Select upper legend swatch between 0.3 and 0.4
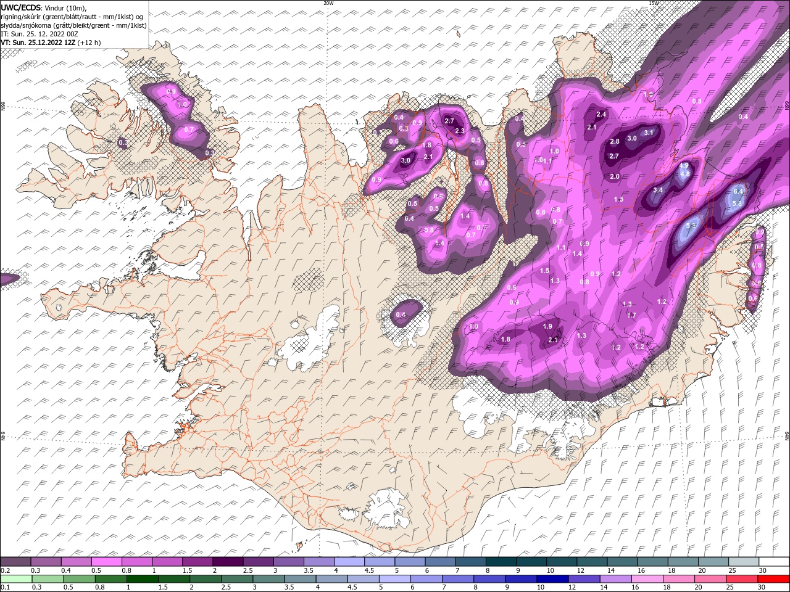This screenshot has width=790, height=592. click(46, 562)
